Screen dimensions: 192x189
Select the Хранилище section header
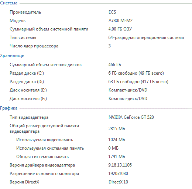(12, 56)
